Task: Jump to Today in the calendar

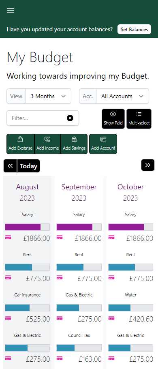Action: tap(28, 166)
